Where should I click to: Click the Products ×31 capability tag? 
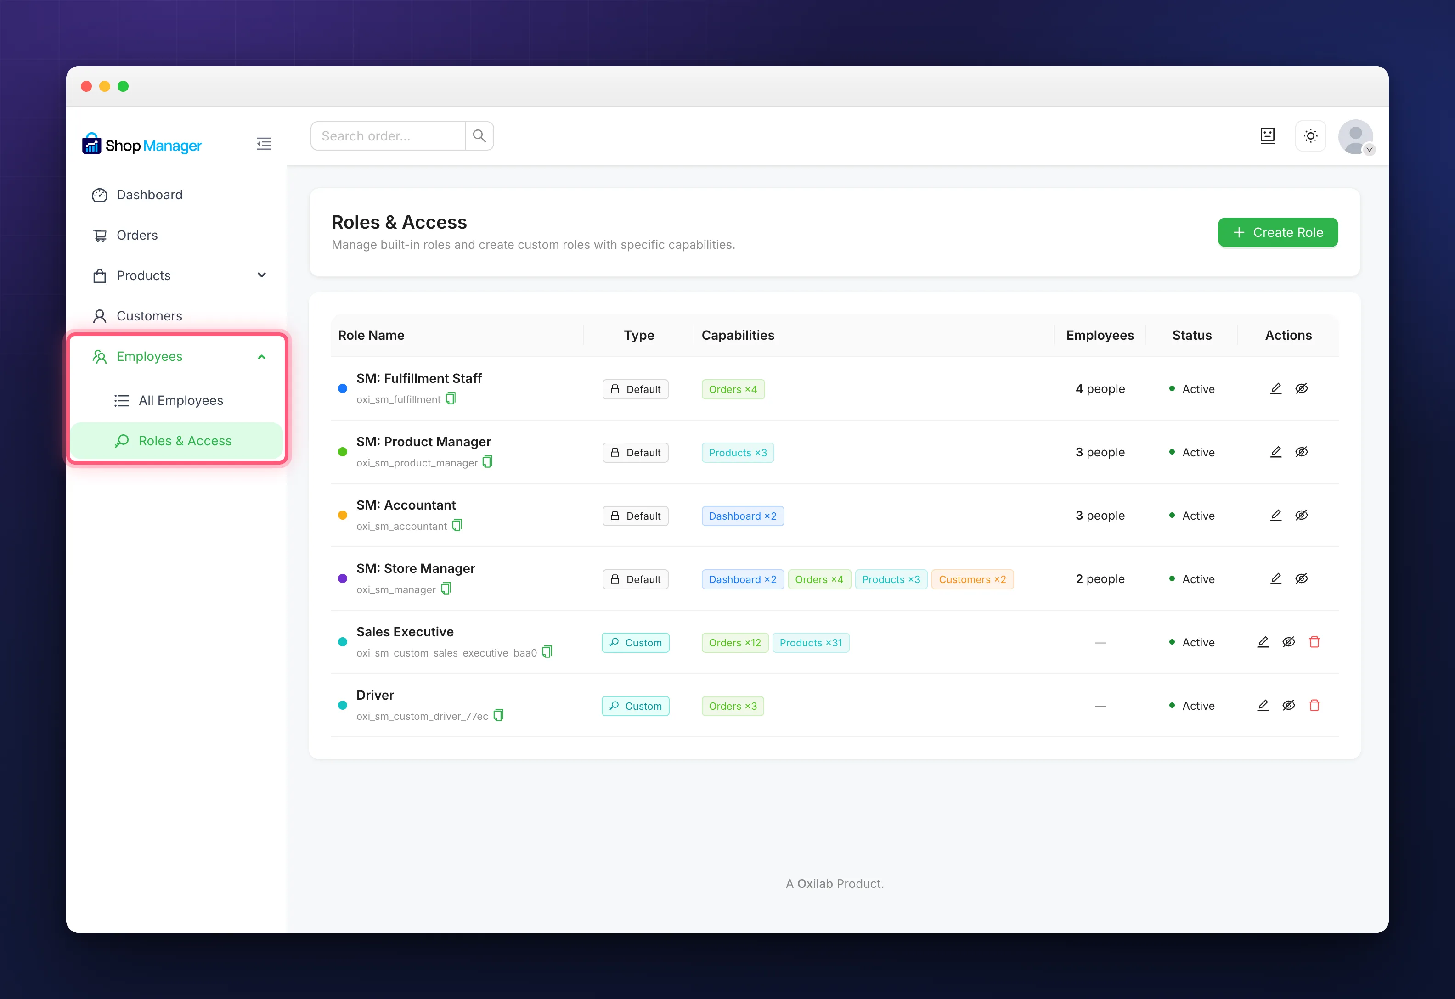(x=810, y=643)
